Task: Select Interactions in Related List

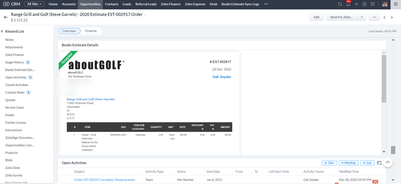Action: click(x=14, y=130)
